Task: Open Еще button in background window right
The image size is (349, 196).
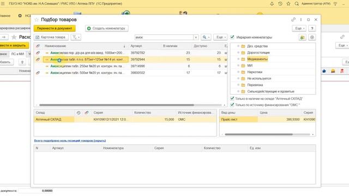Action: (343, 45)
